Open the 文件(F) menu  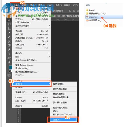(16, 5)
